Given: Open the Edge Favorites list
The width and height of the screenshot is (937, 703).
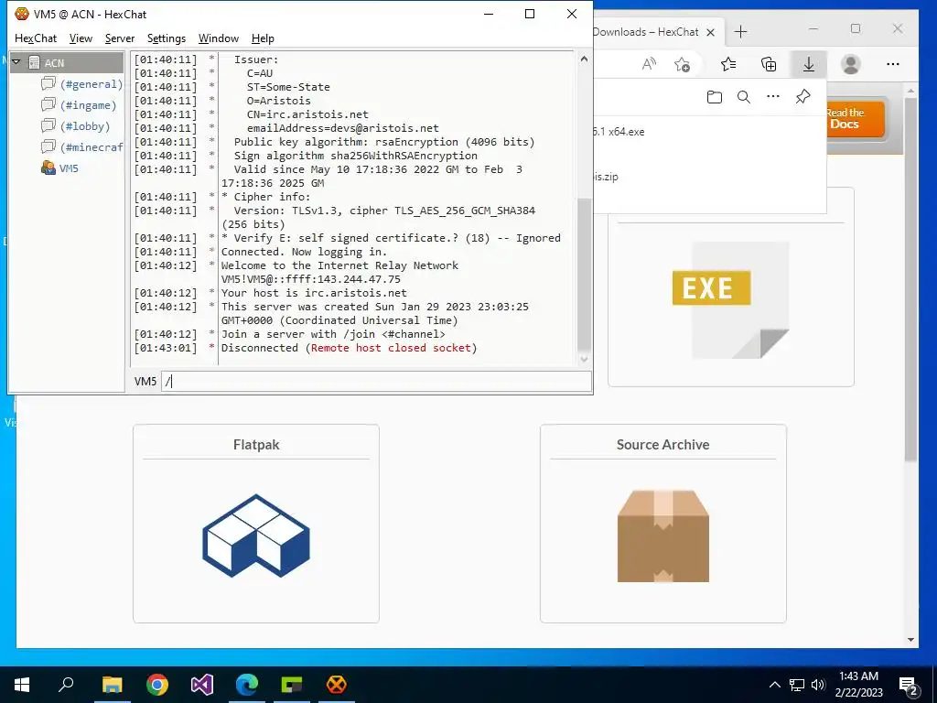Looking at the screenshot, I should click(728, 64).
